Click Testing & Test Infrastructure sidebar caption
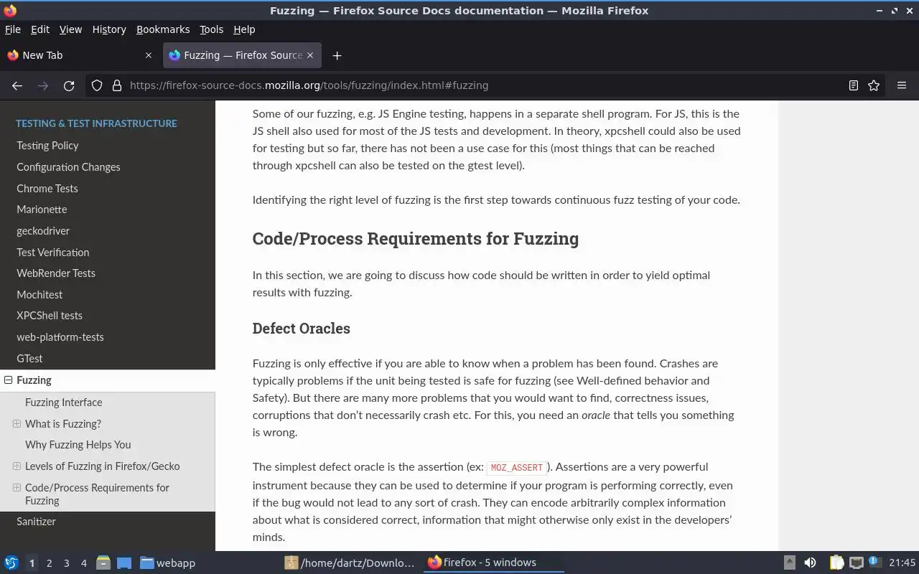The width and height of the screenshot is (919, 574). 96,123
